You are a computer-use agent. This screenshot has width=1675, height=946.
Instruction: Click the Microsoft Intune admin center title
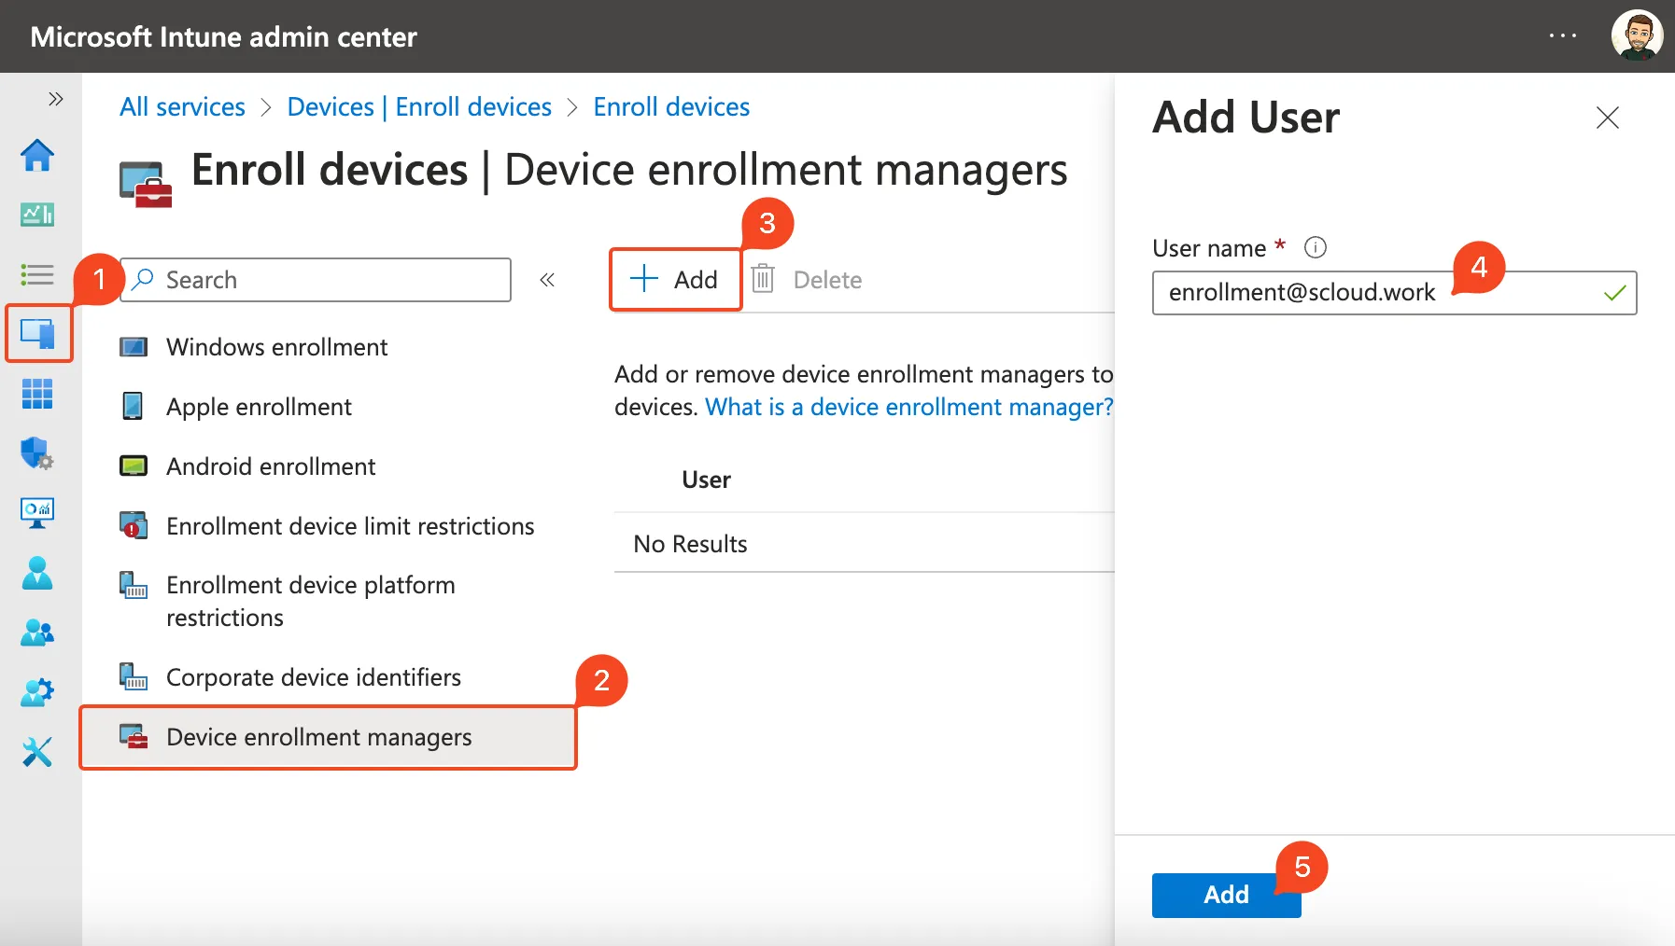point(223,36)
